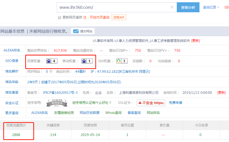Image resolution: width=229 pixels, height=142 pixels.
Task: Open 创宇信用认证有什么好处？ link
Action: click(x=92, y=103)
